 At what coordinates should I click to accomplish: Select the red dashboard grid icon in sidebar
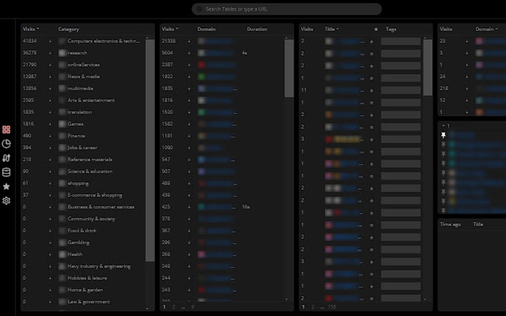[6, 129]
